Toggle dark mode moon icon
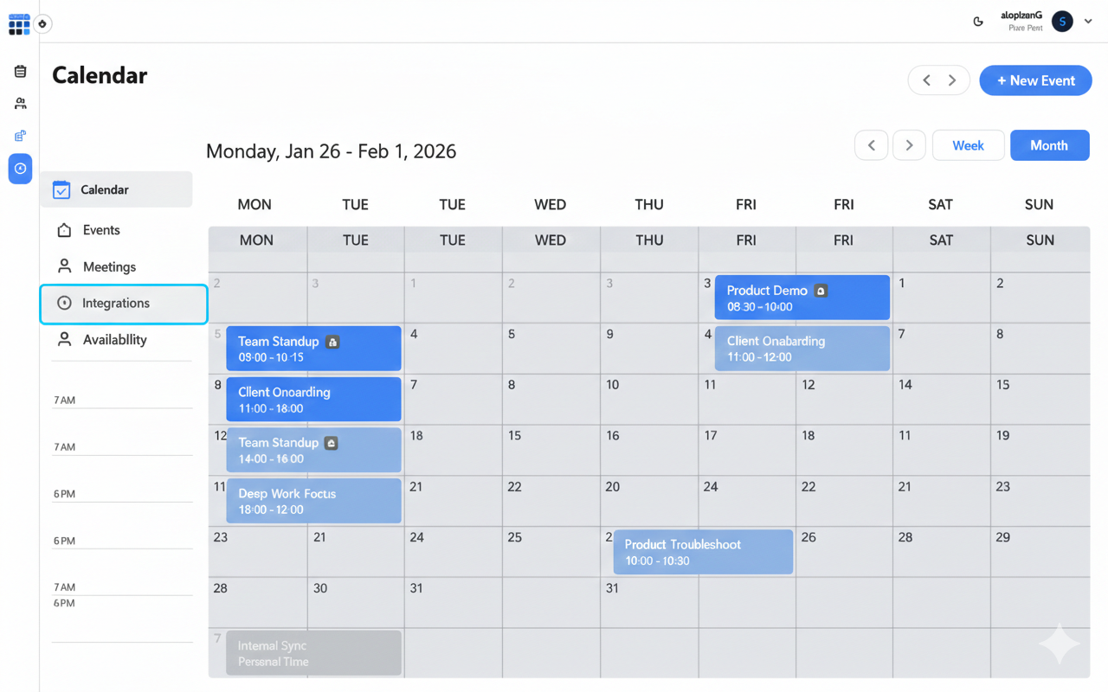 978,22
